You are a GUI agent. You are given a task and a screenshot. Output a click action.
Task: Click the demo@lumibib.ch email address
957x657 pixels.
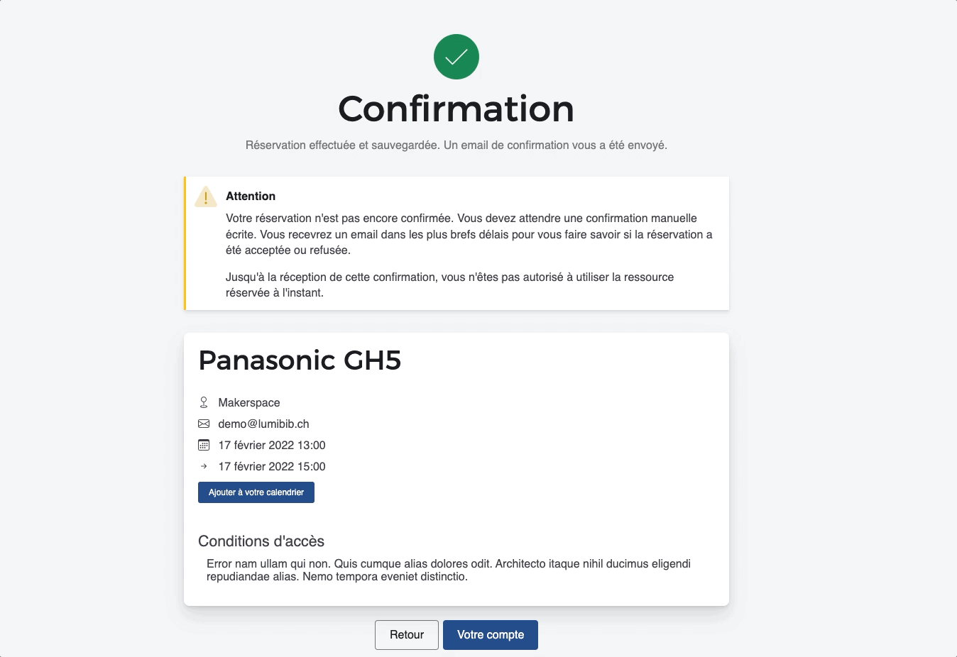tap(263, 424)
